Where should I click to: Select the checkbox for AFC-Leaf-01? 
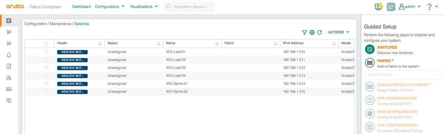coord(46,52)
